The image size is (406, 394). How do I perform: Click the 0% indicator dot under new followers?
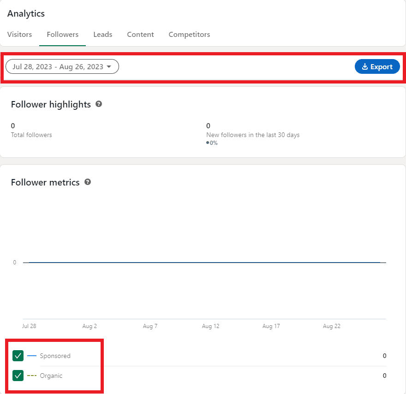[207, 143]
